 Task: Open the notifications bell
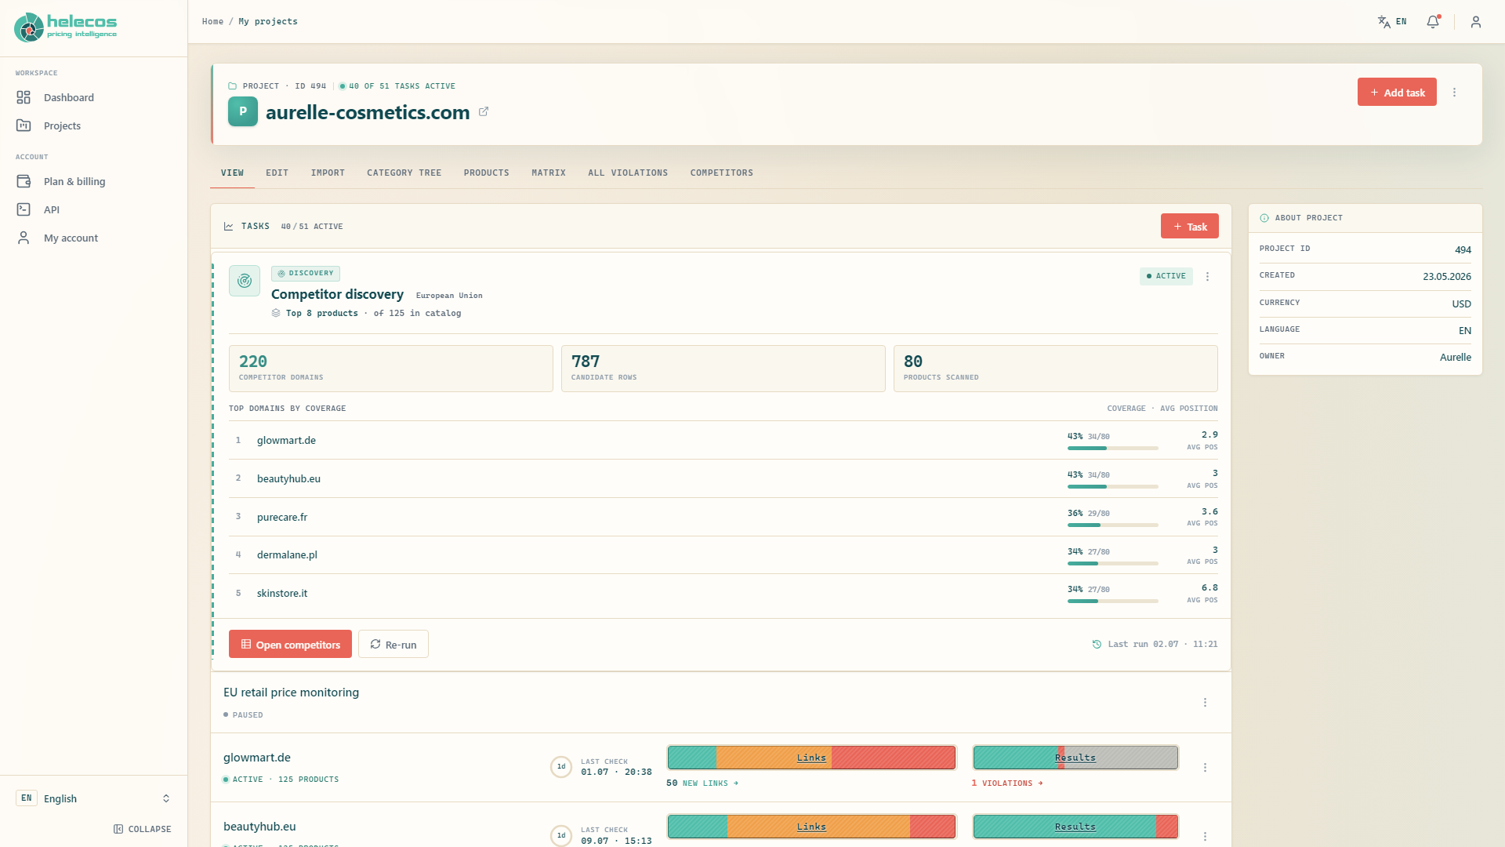pos(1433,22)
